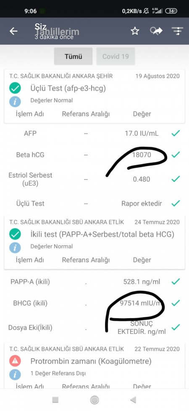The width and height of the screenshot is (189, 411).
Task: Tap the red warning icon for Protrombin zamanı
Action: click(x=15, y=361)
